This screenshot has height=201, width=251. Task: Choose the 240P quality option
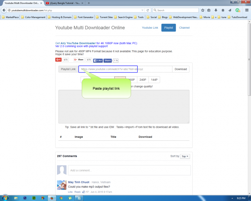tap(143, 80)
